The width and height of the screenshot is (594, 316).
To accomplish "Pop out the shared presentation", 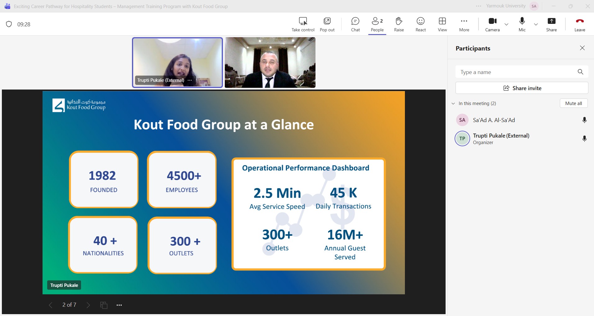I will (x=327, y=21).
